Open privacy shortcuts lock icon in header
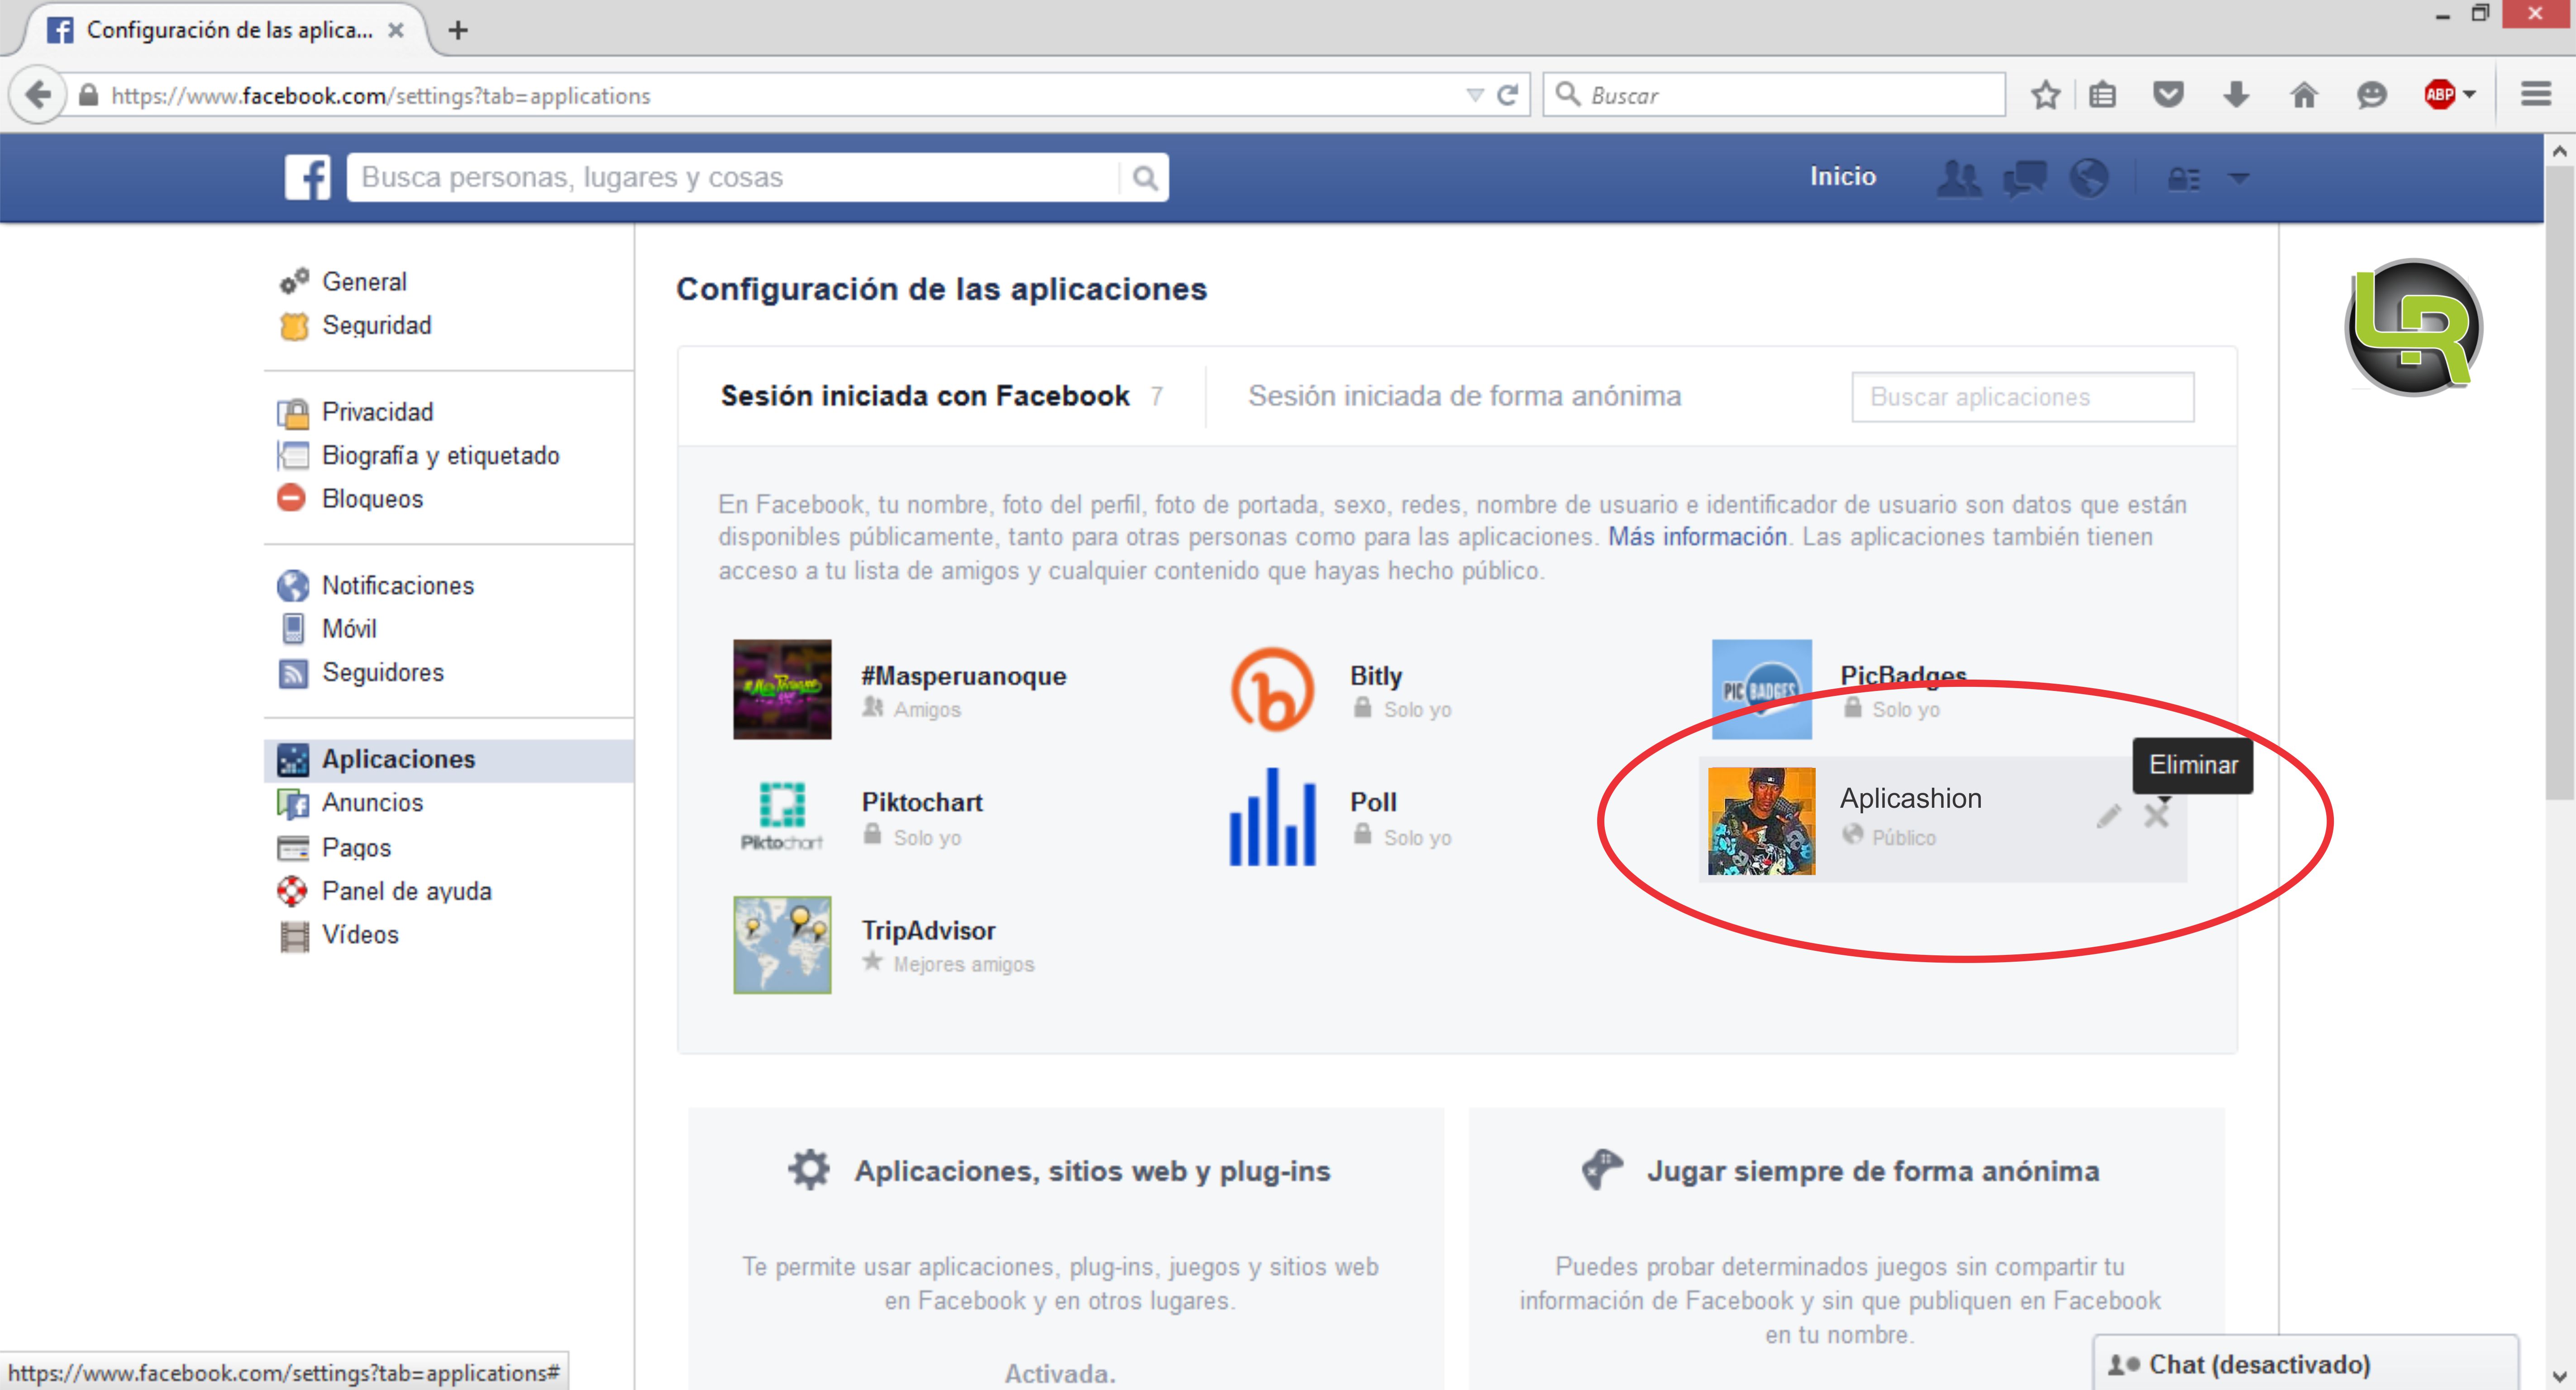This screenshot has height=1390, width=2576. [x=2184, y=179]
